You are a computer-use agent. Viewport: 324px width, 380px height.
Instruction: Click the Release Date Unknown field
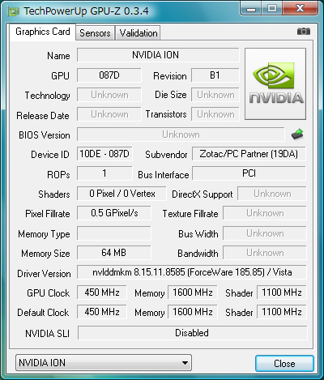[x=109, y=114]
